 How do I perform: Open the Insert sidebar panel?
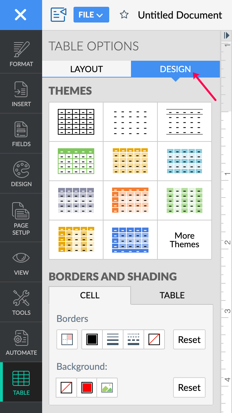(21, 94)
